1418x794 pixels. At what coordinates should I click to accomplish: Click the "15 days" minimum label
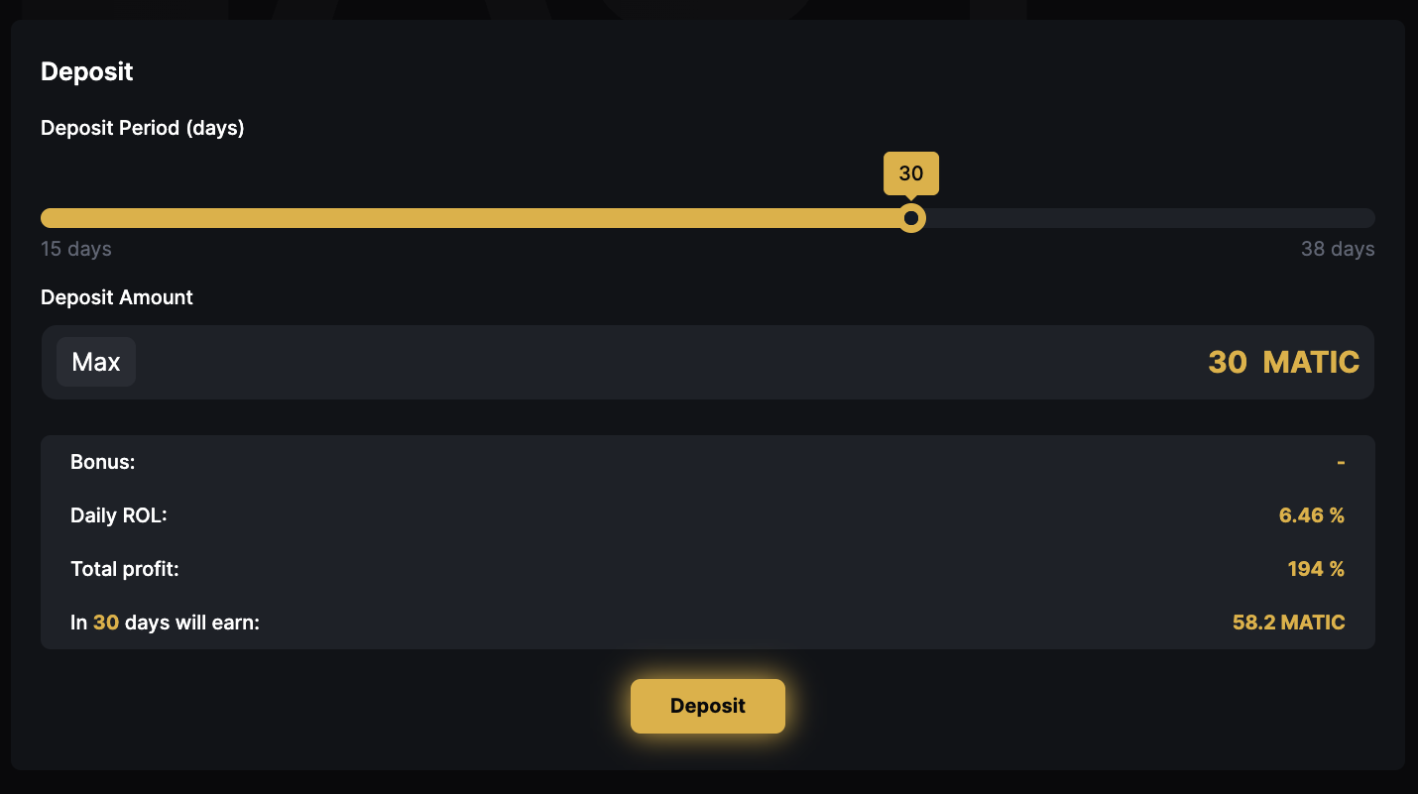coord(76,249)
